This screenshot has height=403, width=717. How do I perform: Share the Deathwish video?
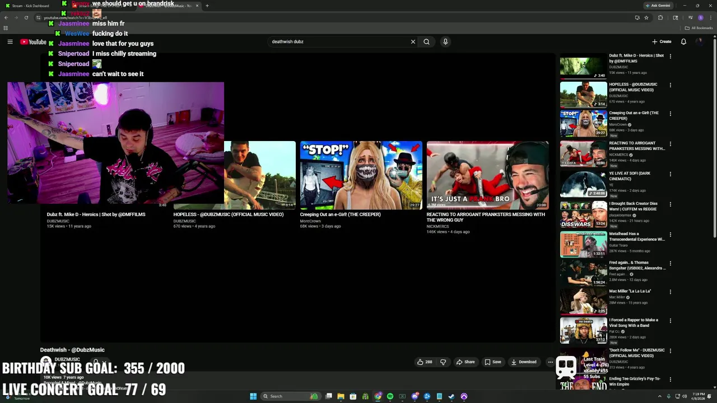click(x=465, y=362)
